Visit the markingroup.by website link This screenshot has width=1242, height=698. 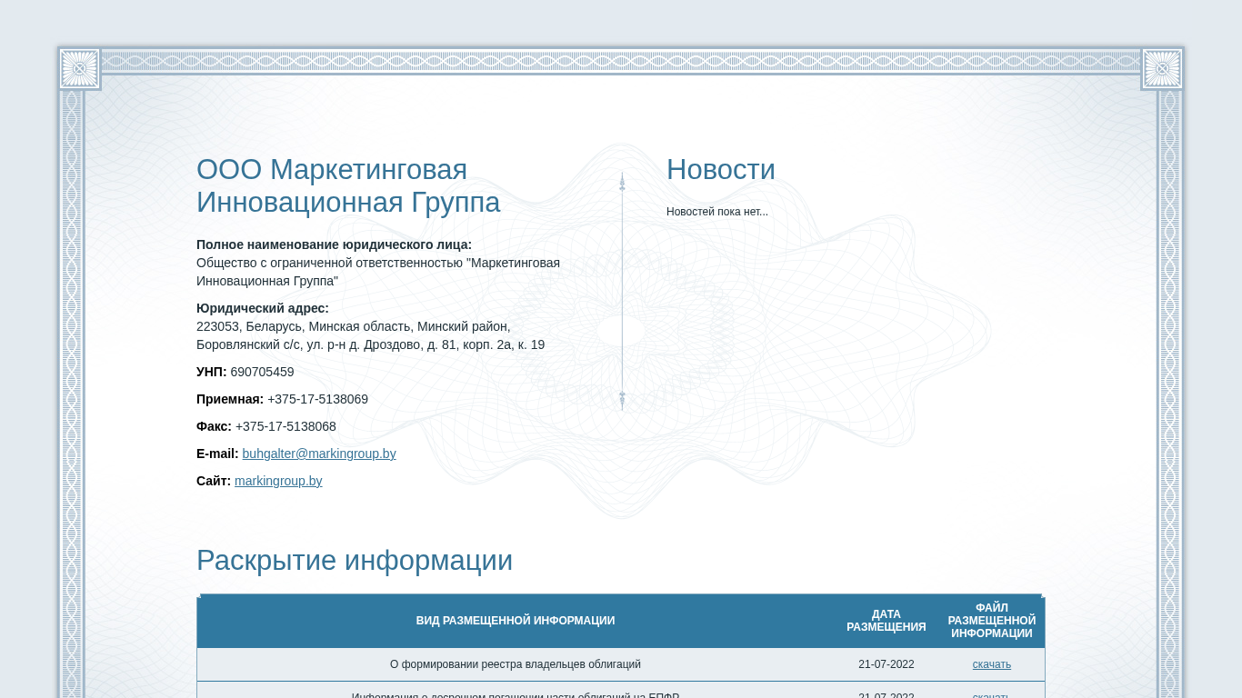point(278,481)
